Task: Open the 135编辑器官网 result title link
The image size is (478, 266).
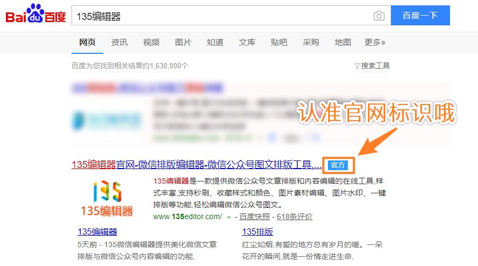Action: click(x=197, y=165)
